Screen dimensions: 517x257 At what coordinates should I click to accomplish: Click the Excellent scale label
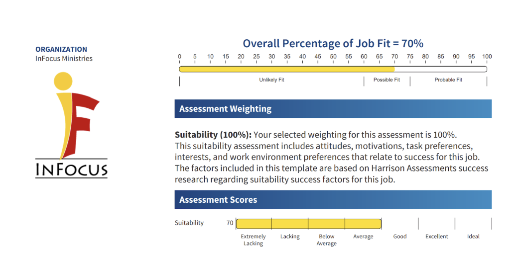pos(437,237)
